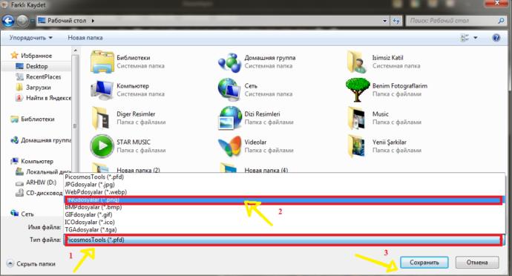Select Библиотеки in the navigation pane
512x276 pixels.
click(x=38, y=119)
